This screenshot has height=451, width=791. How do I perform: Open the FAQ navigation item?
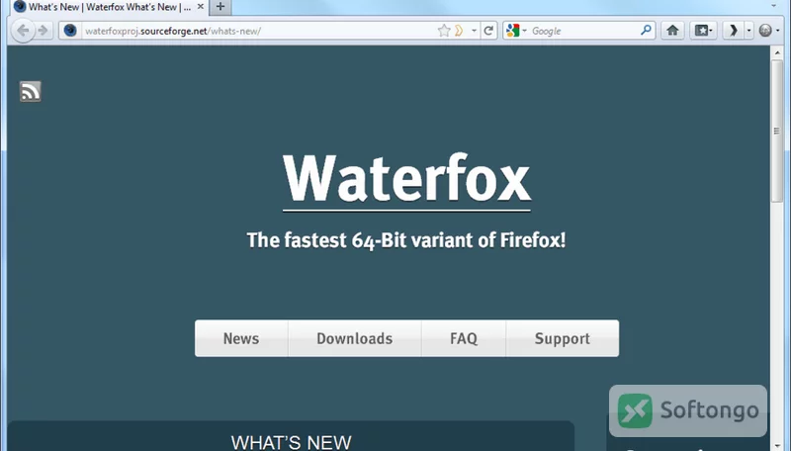464,338
